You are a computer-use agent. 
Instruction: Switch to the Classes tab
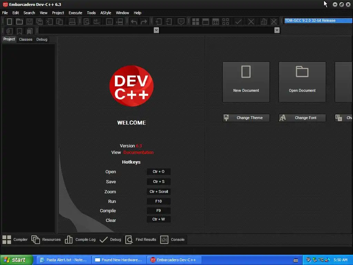click(x=26, y=39)
